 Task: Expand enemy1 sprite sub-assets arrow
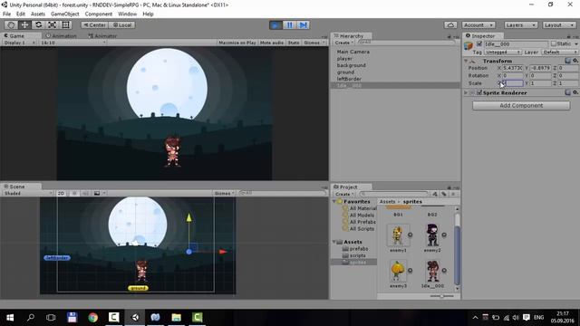click(x=411, y=235)
